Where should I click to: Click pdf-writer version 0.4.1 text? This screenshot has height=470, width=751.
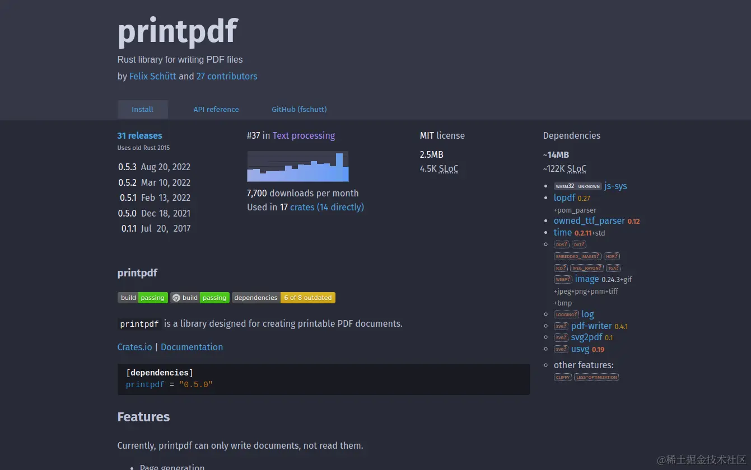[x=621, y=326]
